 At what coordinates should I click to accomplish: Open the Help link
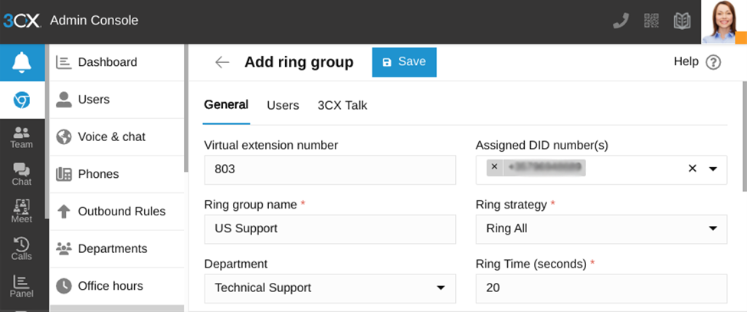(696, 62)
